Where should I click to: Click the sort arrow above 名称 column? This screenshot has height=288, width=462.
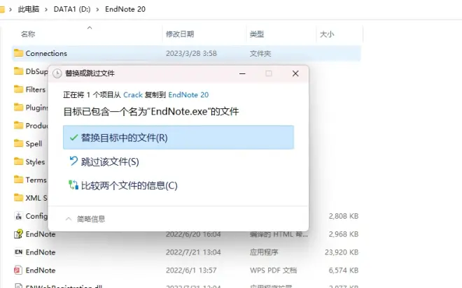point(90,28)
